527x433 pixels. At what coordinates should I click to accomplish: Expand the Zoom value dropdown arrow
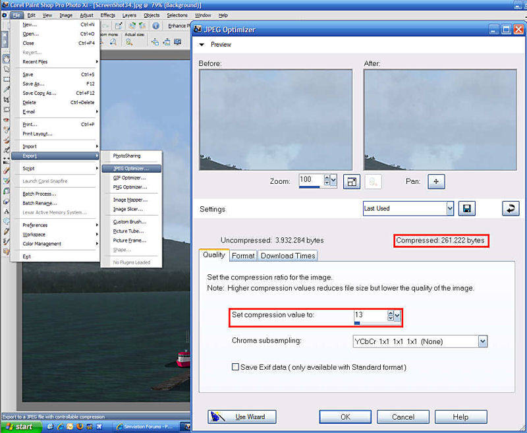click(333, 181)
